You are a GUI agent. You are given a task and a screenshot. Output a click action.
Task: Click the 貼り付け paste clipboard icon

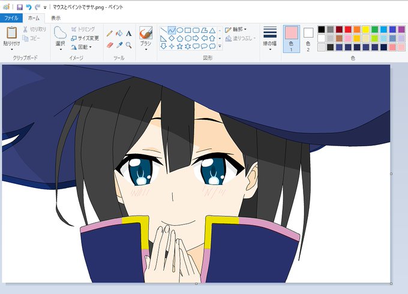point(12,33)
